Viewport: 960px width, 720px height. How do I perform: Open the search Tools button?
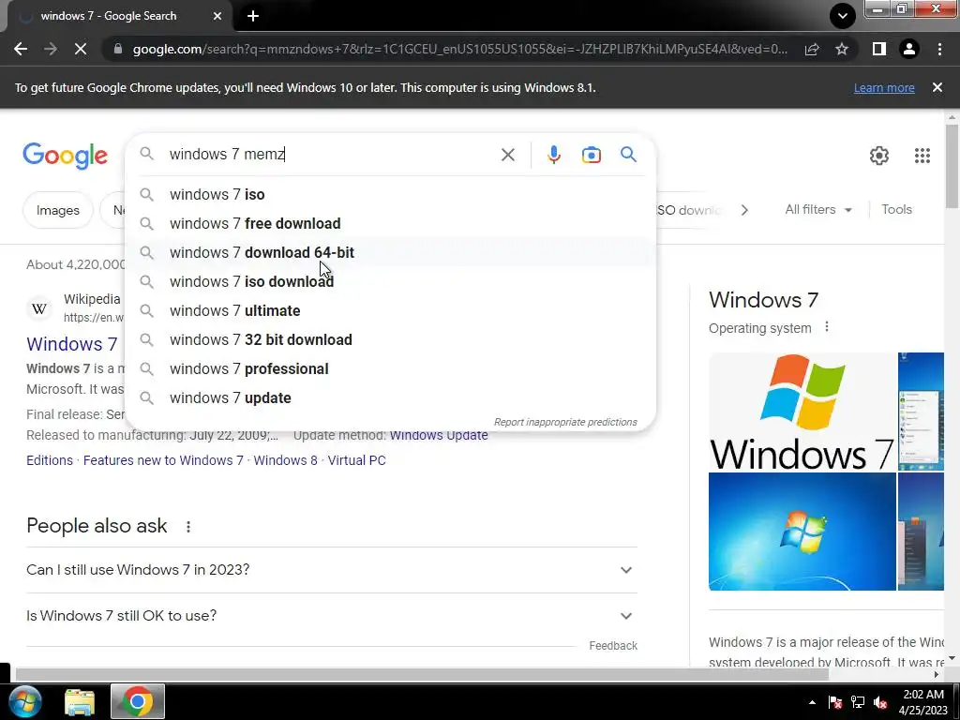[896, 209]
